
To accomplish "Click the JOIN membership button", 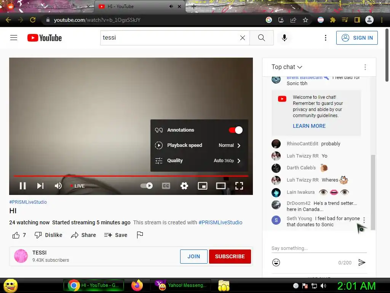I will [194, 256].
